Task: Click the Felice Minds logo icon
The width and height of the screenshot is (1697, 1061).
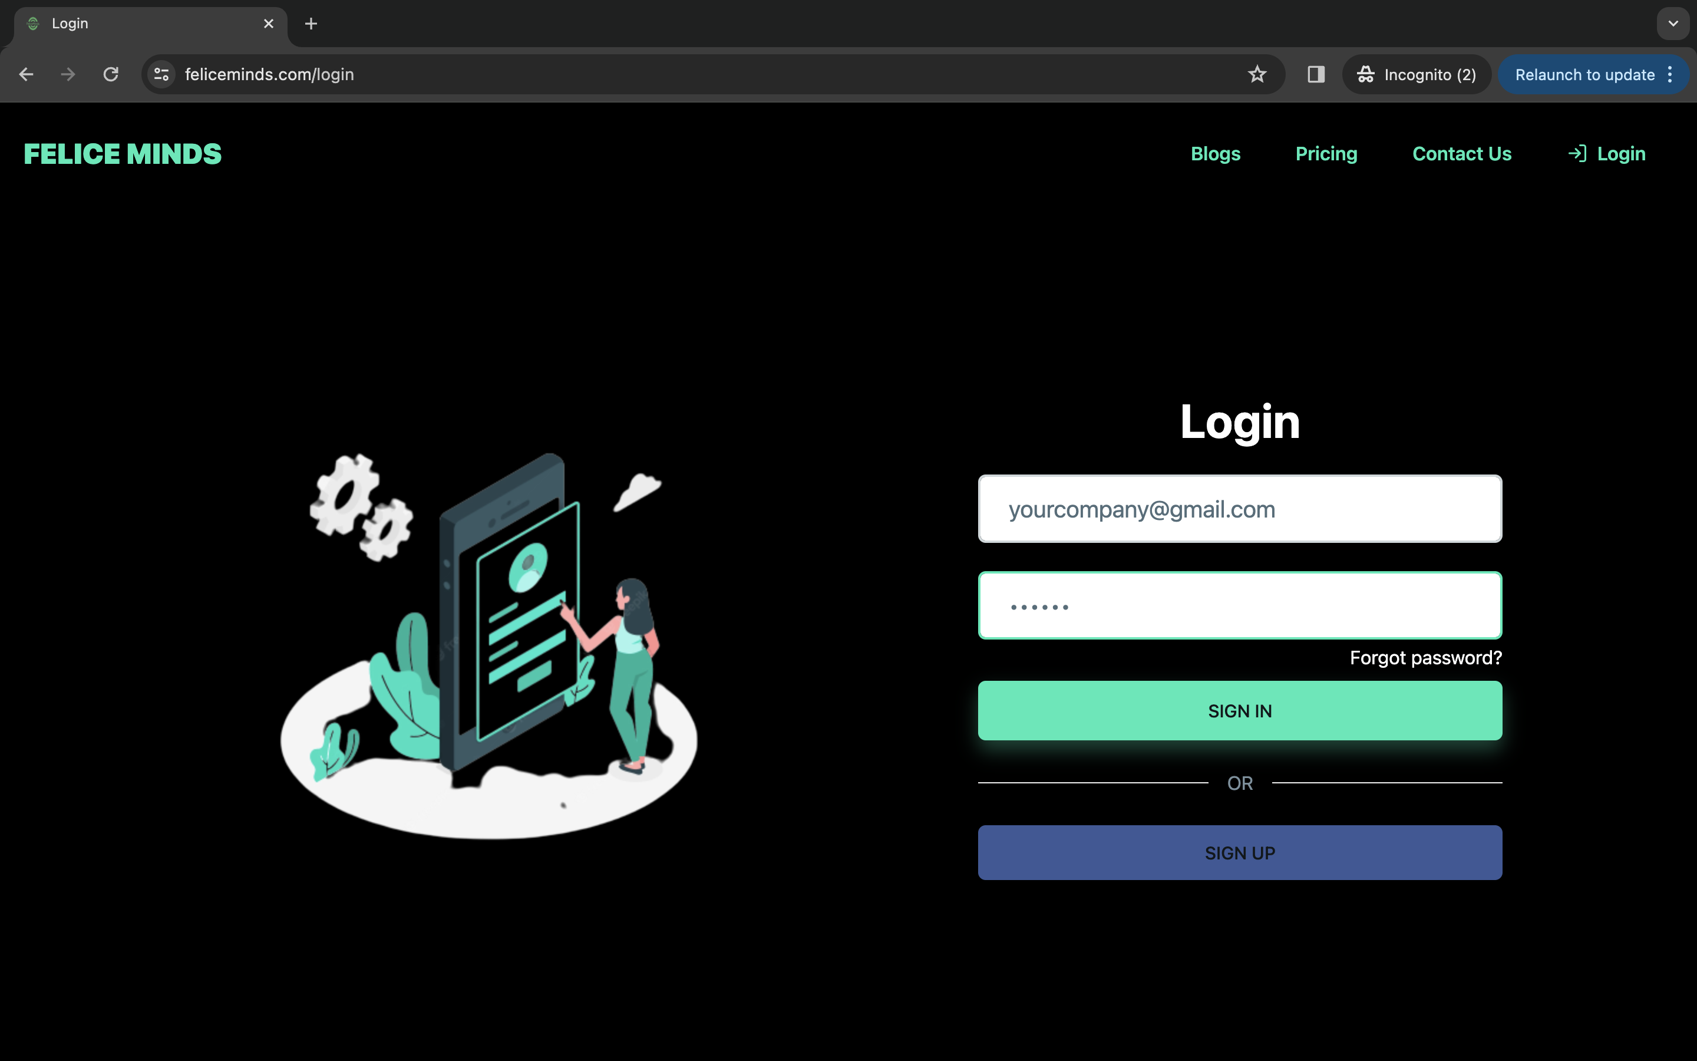Action: (122, 154)
